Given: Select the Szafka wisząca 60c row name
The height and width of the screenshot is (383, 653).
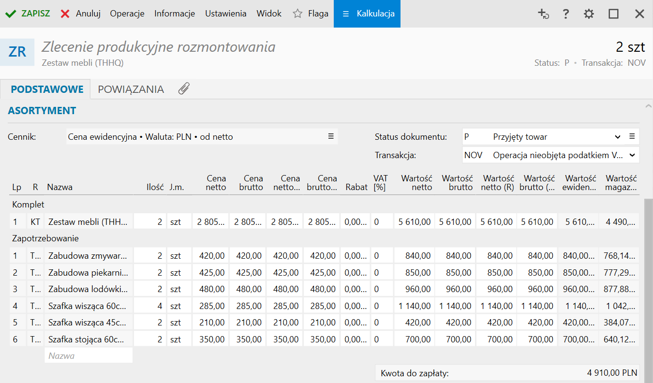Looking at the screenshot, I should [89, 306].
